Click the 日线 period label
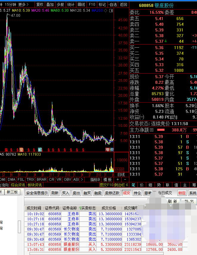The width and height of the screenshot is (197, 255). 121,175
